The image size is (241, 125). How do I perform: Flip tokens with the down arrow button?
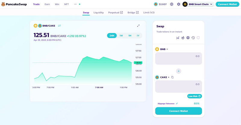click(x=178, y=71)
